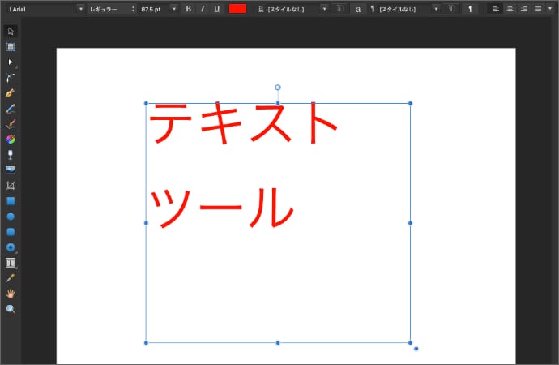Viewport: 559px width, 365px height.
Task: Activate the Crop tool
Action: [x=11, y=185]
